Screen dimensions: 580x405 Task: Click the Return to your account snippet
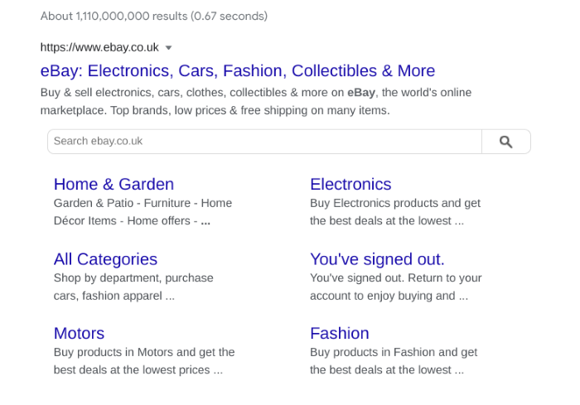[395, 287]
